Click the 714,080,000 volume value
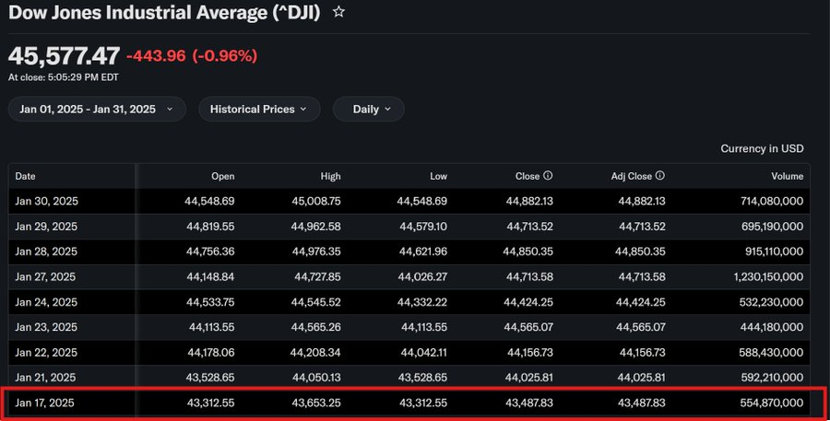Image resolution: width=830 pixels, height=421 pixels. (x=772, y=201)
